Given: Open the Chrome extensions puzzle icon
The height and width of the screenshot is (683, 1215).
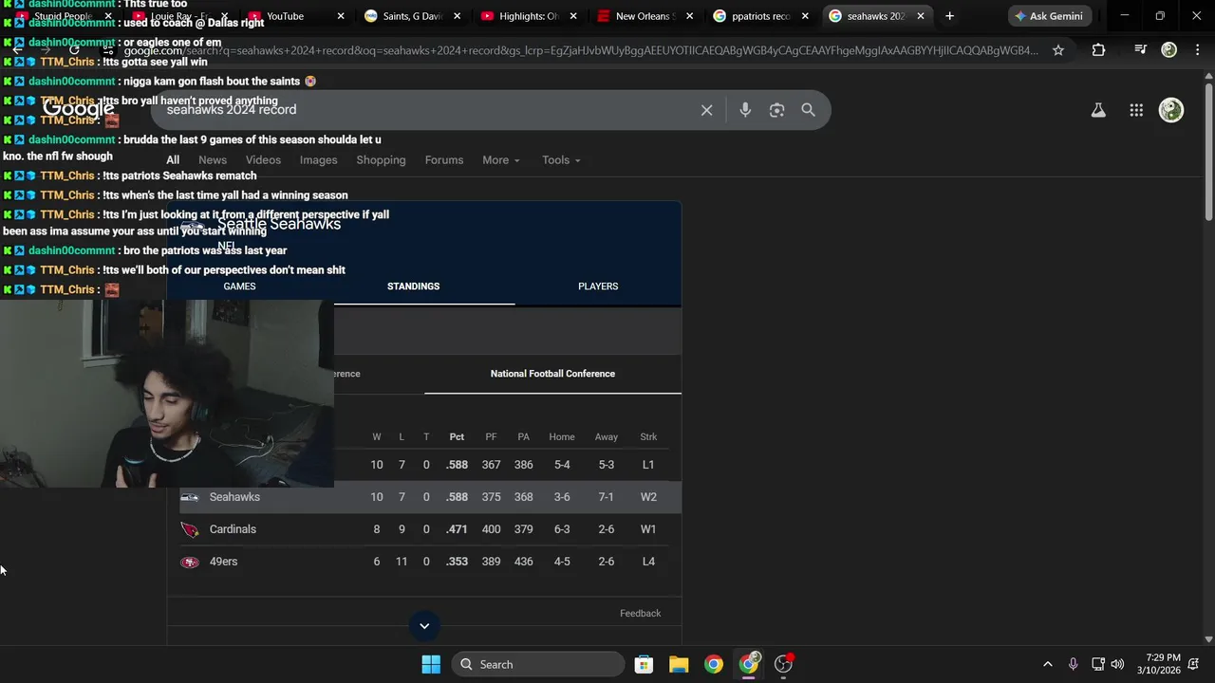Looking at the screenshot, I should point(1098,50).
